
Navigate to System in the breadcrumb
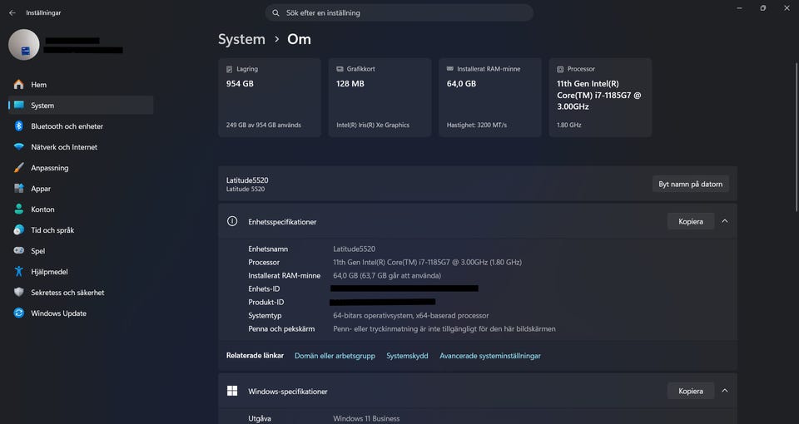[241, 39]
